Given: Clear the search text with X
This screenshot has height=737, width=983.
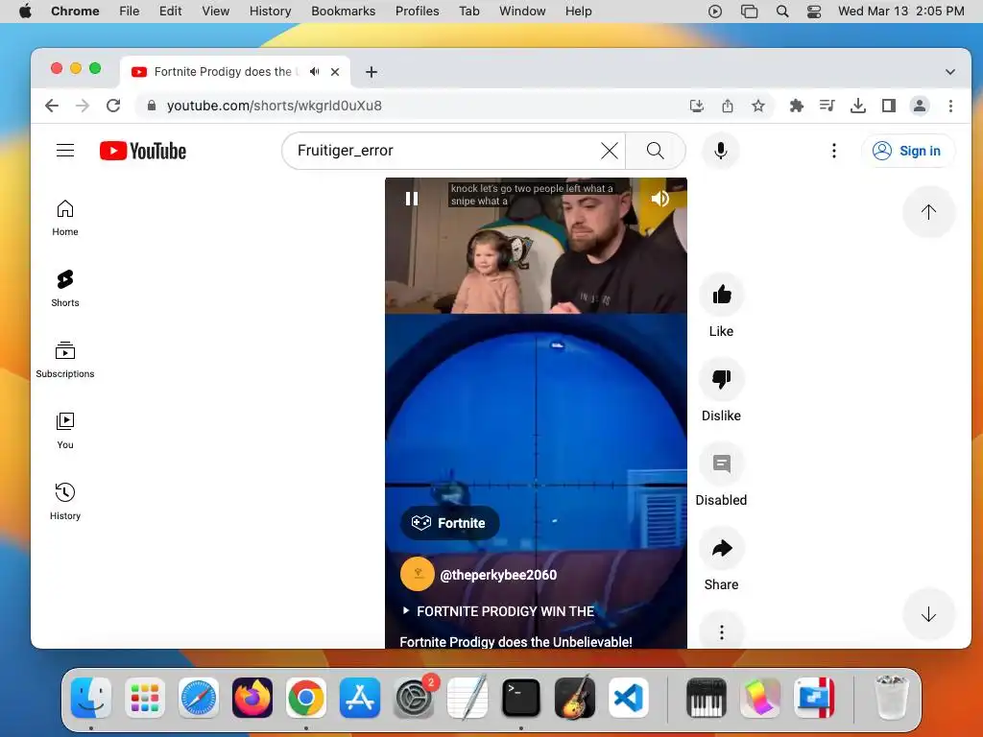Looking at the screenshot, I should pyautogui.click(x=610, y=151).
